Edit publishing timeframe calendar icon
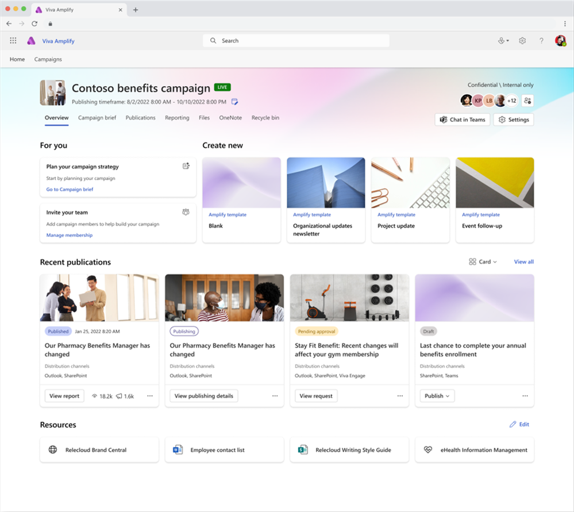574x512 pixels. [234, 102]
